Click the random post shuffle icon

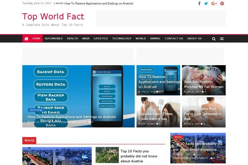point(222,39)
